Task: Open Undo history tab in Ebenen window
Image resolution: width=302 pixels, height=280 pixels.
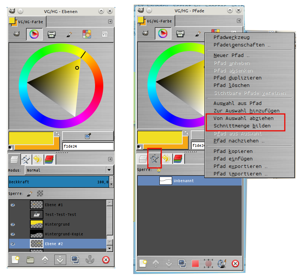Action: pyautogui.click(x=37, y=159)
